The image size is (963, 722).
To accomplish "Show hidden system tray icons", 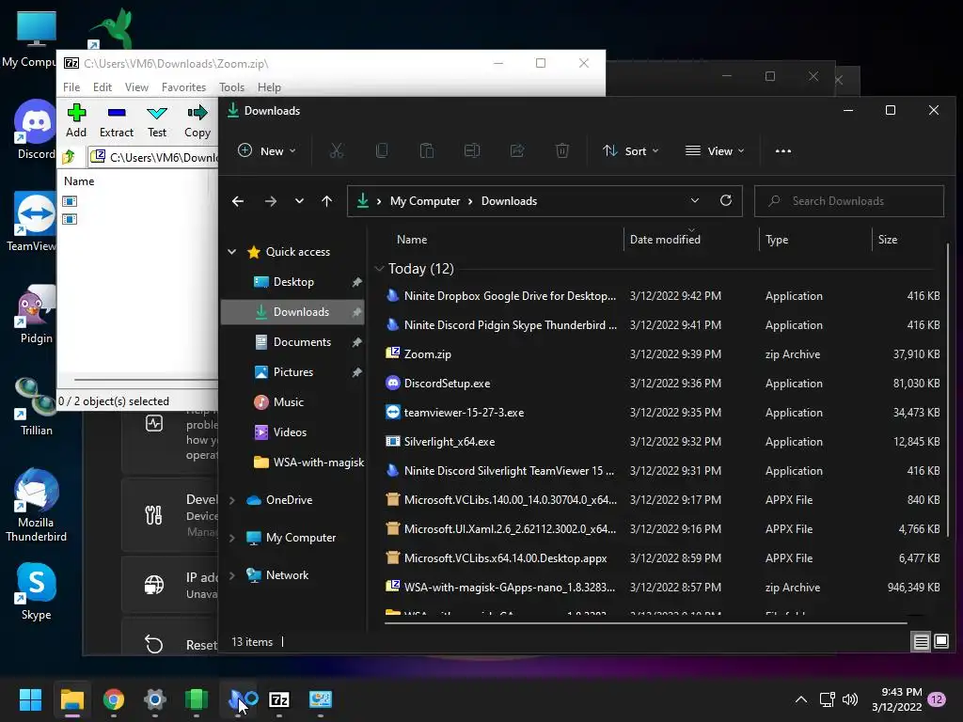I will point(801,699).
